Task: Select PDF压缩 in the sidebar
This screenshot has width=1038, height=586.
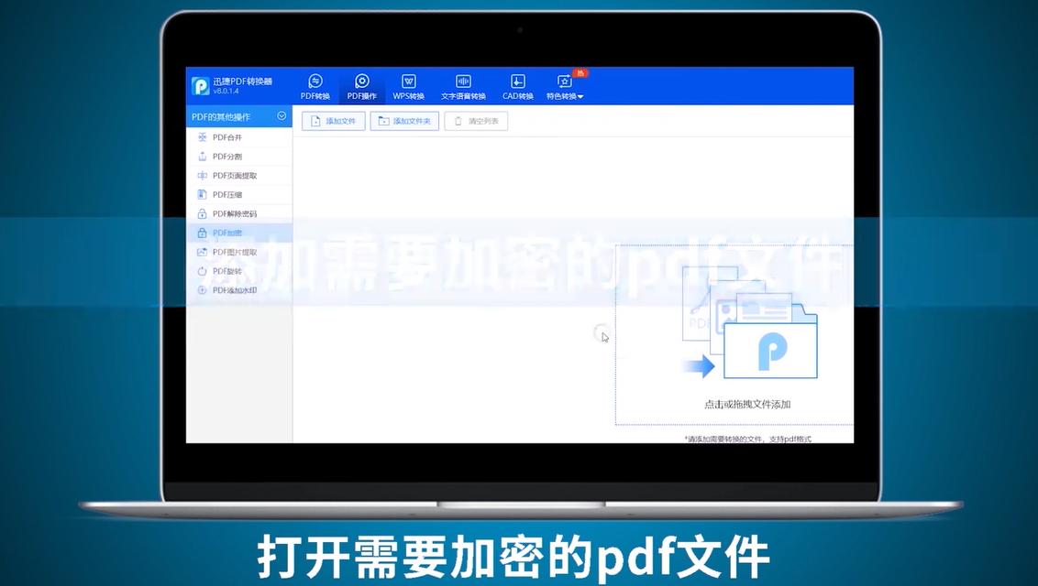Action: tap(239, 195)
